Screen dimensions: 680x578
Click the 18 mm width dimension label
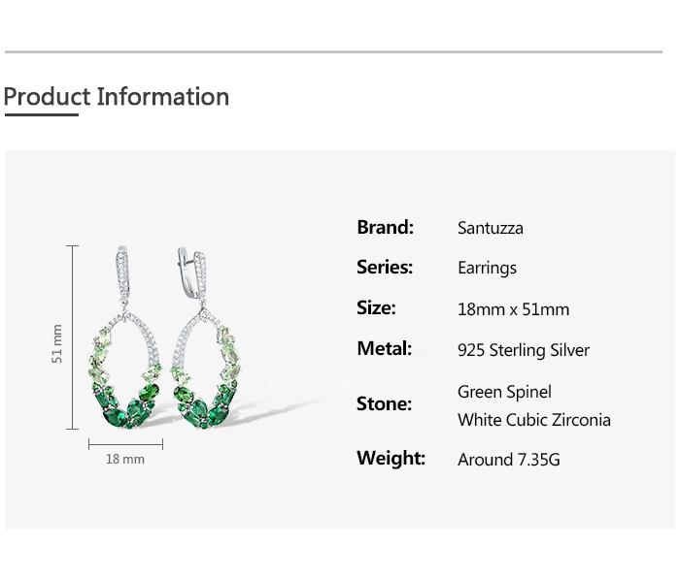point(124,459)
